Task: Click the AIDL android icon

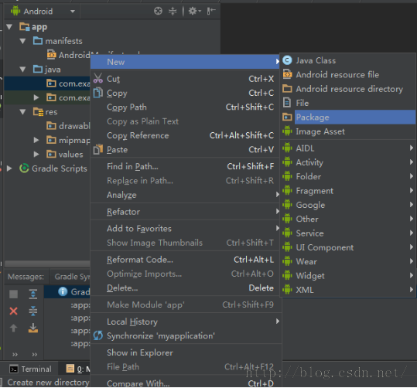Action: [287, 148]
